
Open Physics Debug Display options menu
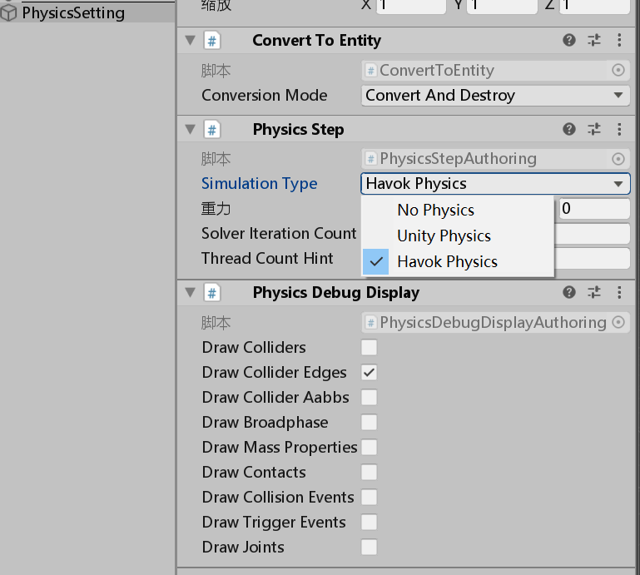coord(619,292)
